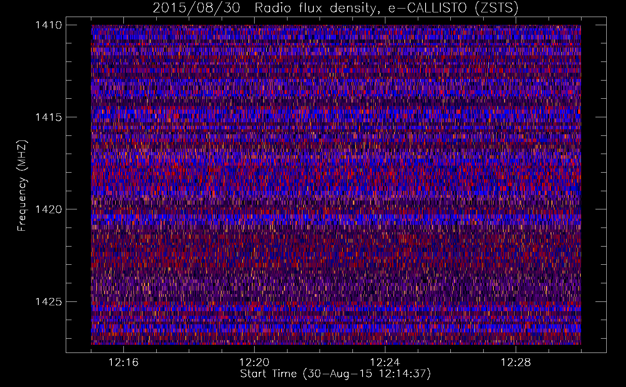
Task: Click the 1420 frequency tick label
Action: click(x=48, y=209)
